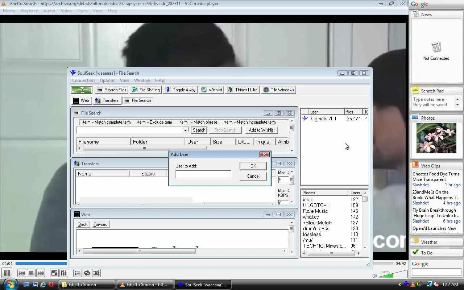Open SoulSeek Connection menu

tap(83, 80)
